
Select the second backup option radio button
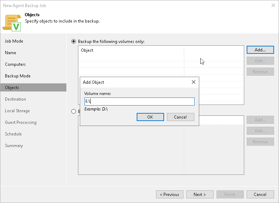(x=73, y=112)
